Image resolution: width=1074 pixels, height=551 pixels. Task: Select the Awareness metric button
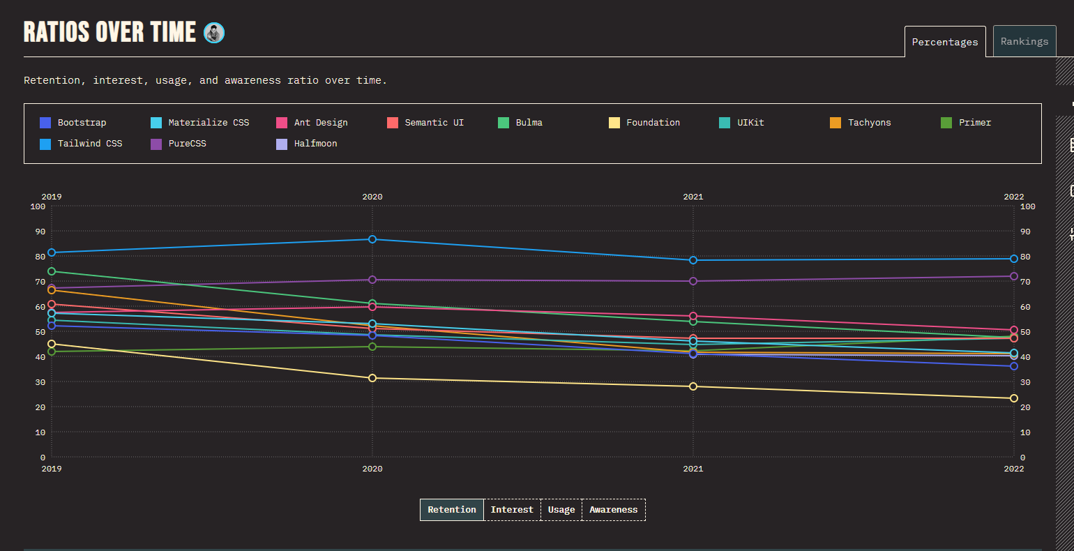(614, 510)
